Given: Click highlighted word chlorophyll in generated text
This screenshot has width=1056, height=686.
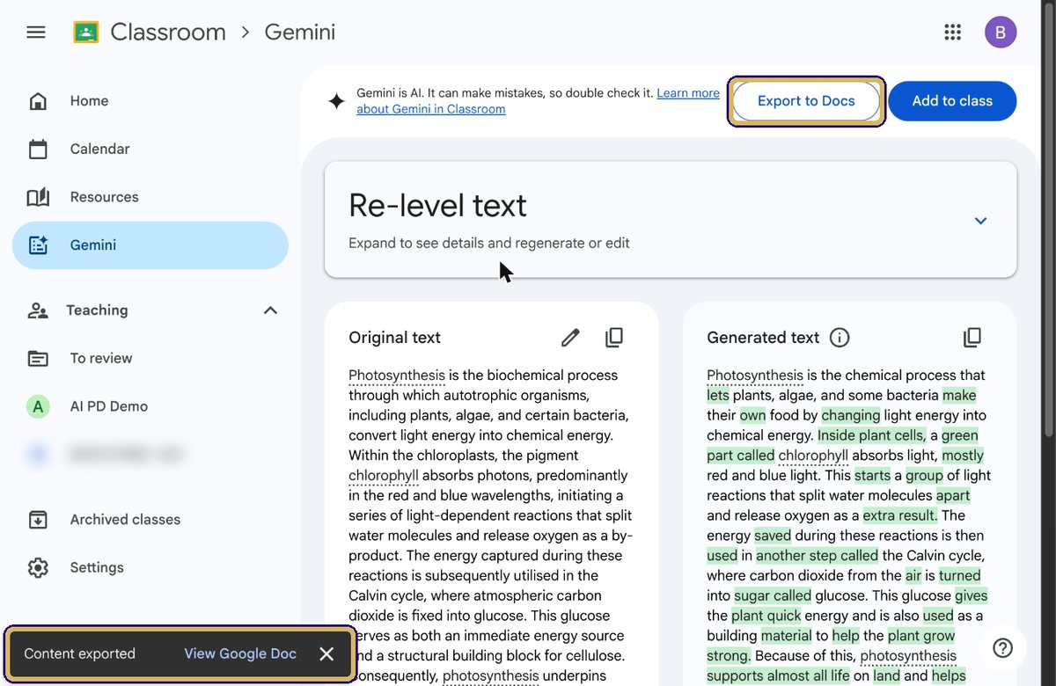Looking at the screenshot, I should point(813,456).
